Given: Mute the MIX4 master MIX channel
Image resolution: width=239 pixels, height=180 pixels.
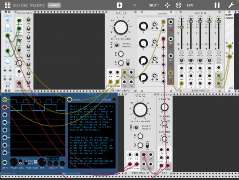Looking at the screenshot, I should pos(219,52).
